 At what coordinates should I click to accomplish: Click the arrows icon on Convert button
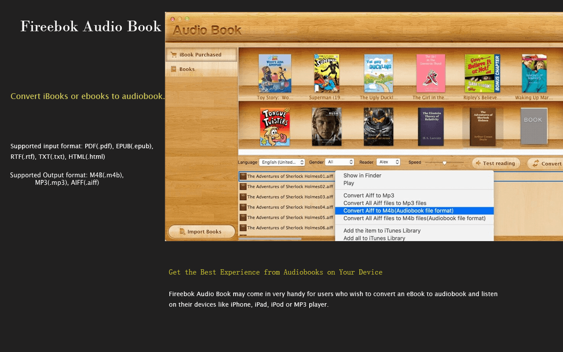tap(535, 164)
